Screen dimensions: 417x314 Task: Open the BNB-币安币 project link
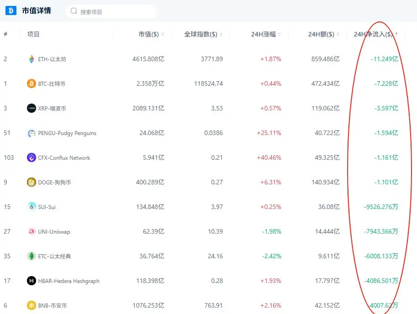pyautogui.click(x=53, y=305)
